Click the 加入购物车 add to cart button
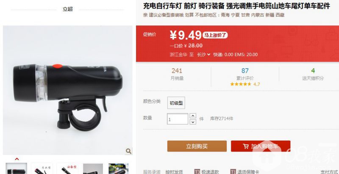Screen dimensions: 339x174 [261, 146]
